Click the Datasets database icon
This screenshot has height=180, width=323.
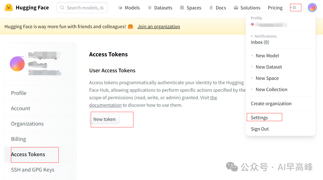pyautogui.click(x=150, y=8)
